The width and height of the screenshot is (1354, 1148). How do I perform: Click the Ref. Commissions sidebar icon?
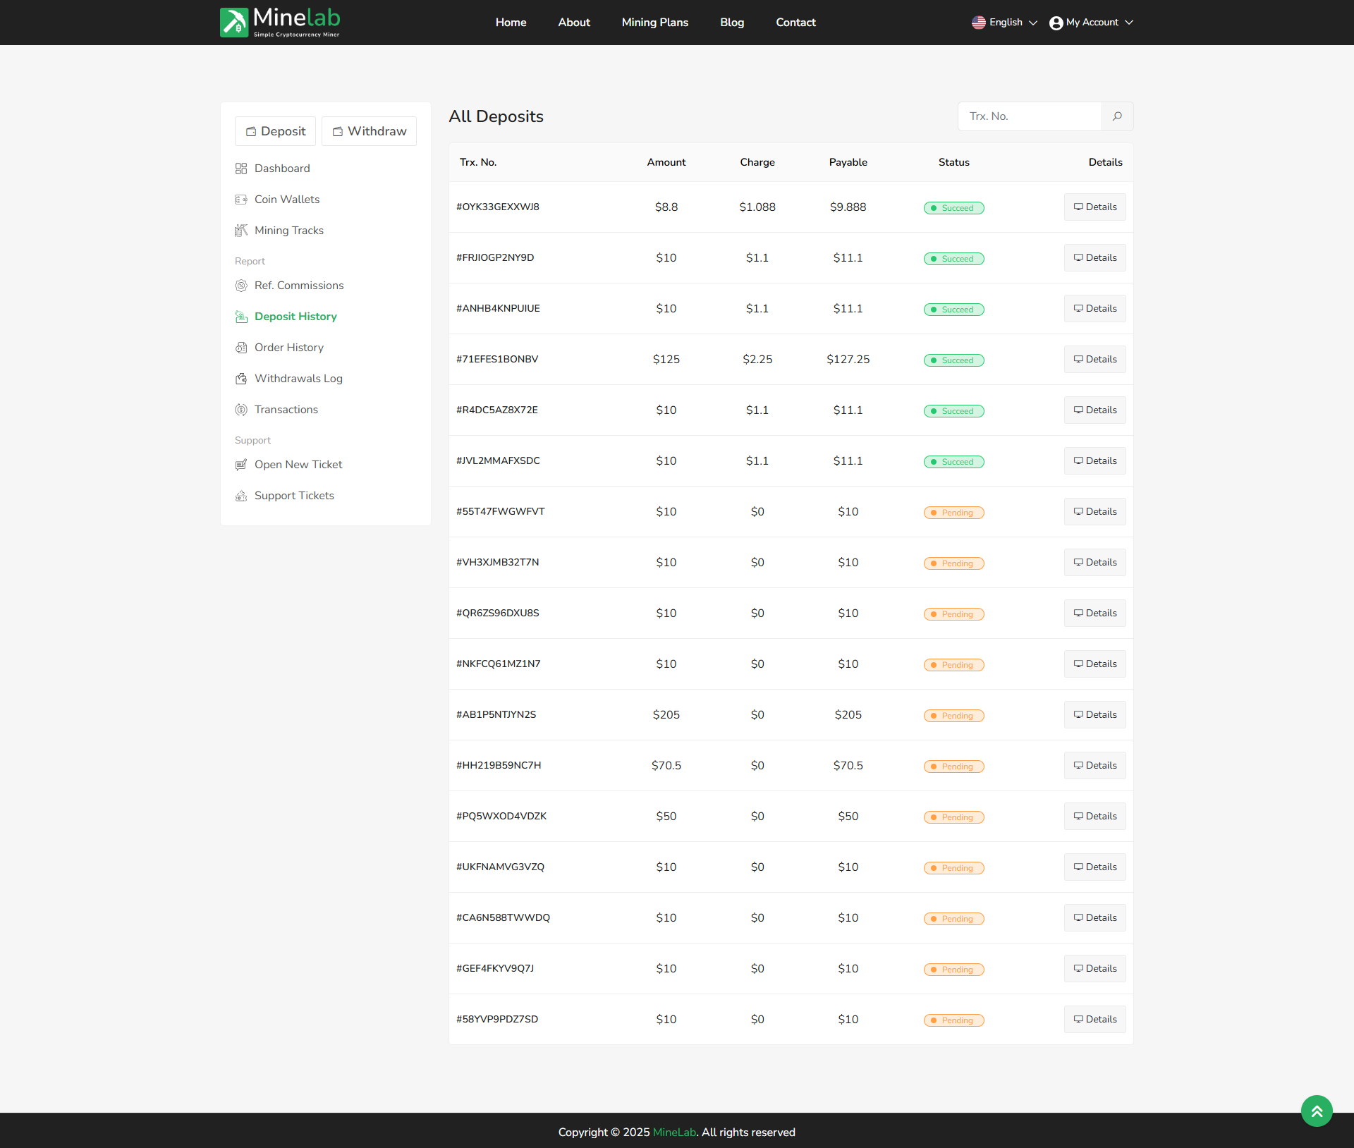pos(241,286)
